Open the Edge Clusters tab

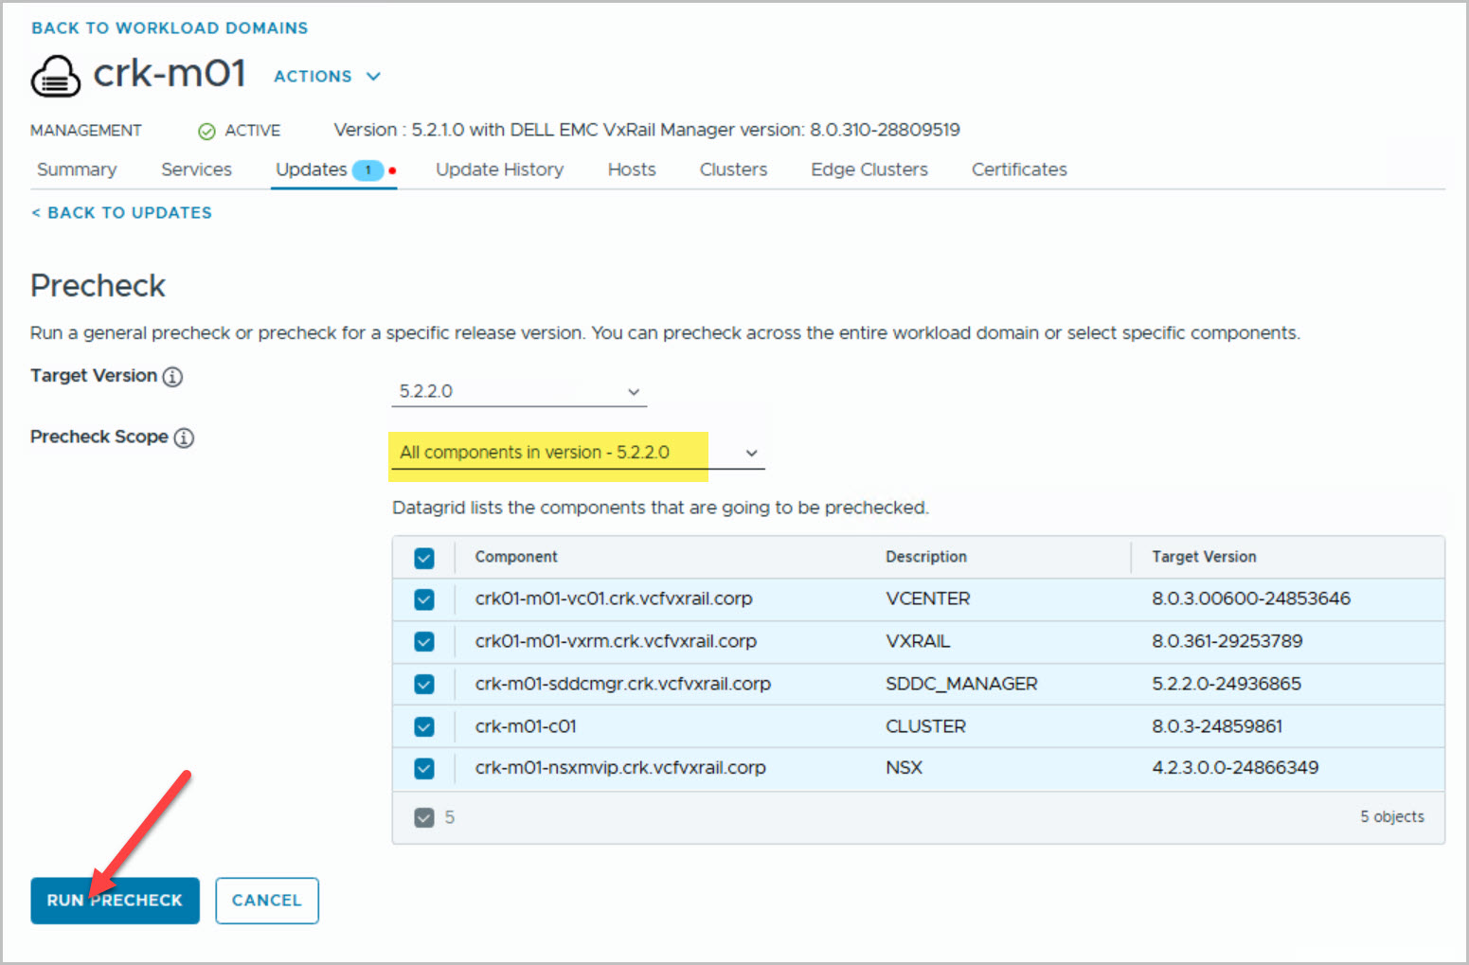click(x=869, y=170)
